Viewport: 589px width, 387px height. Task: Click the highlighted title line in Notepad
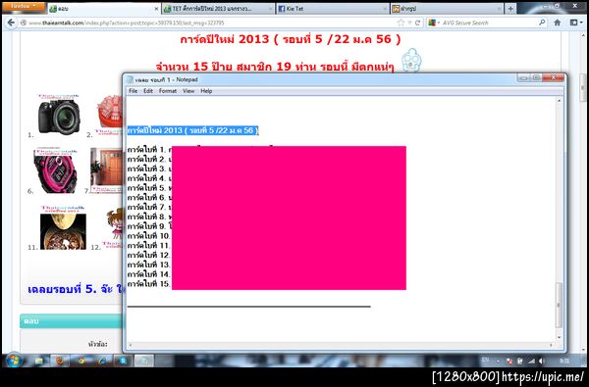tap(192, 130)
